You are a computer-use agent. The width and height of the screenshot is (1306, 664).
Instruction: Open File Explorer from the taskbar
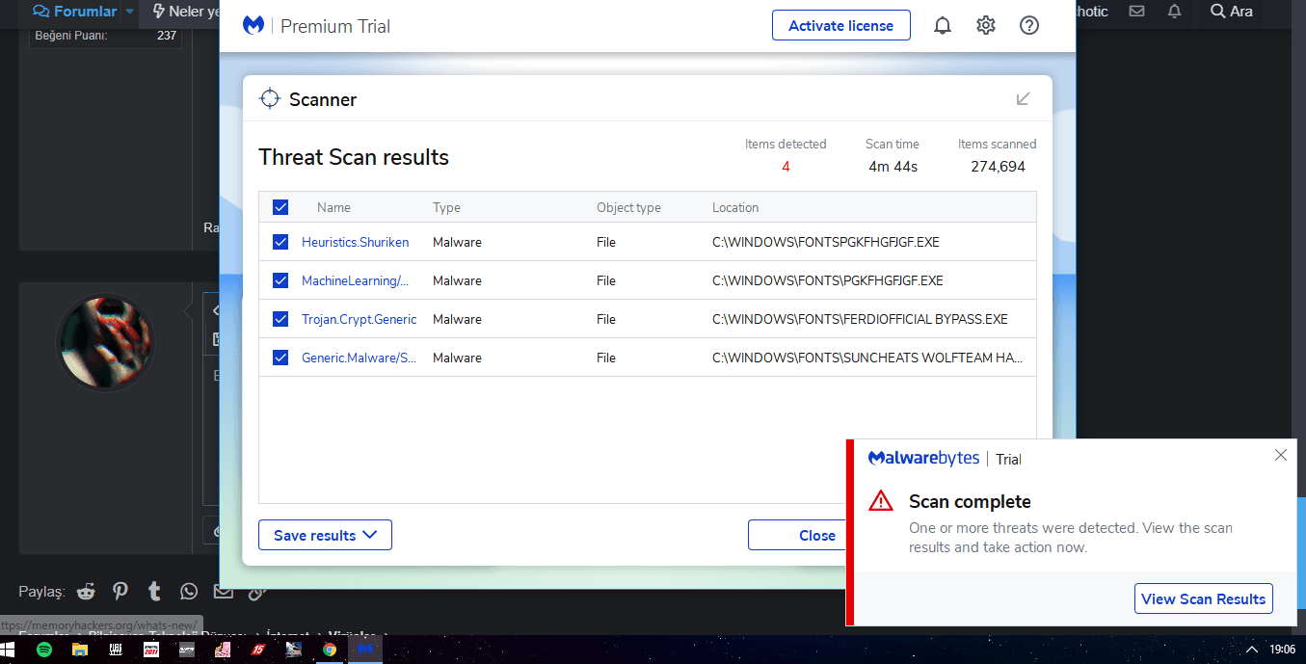(x=80, y=650)
